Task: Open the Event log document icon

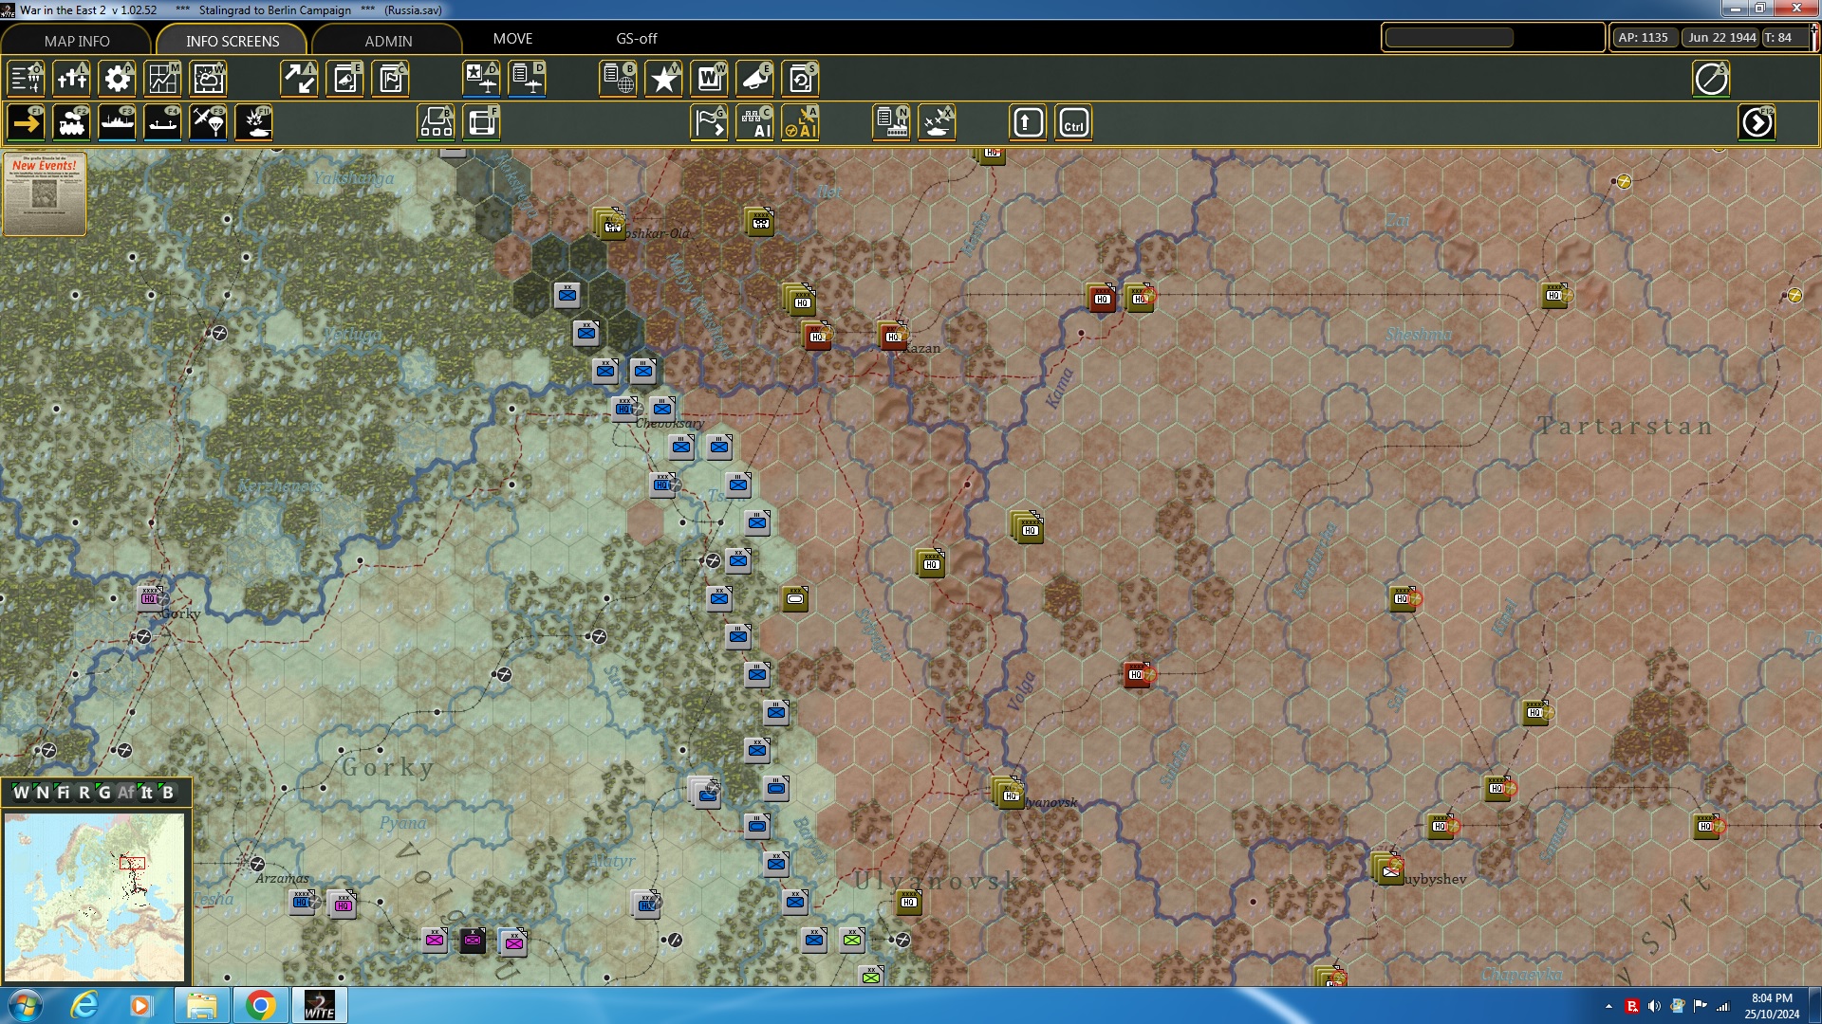Action: [x=345, y=79]
